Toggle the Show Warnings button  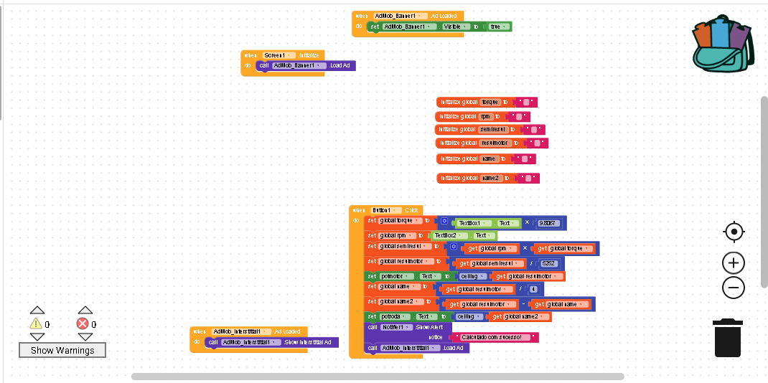[x=62, y=350]
